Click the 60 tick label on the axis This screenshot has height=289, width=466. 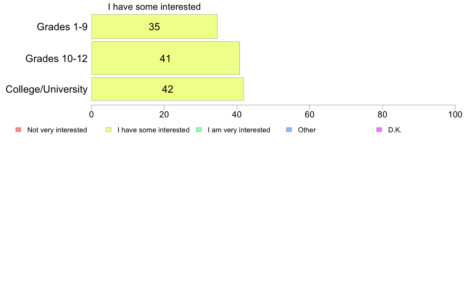click(x=309, y=115)
